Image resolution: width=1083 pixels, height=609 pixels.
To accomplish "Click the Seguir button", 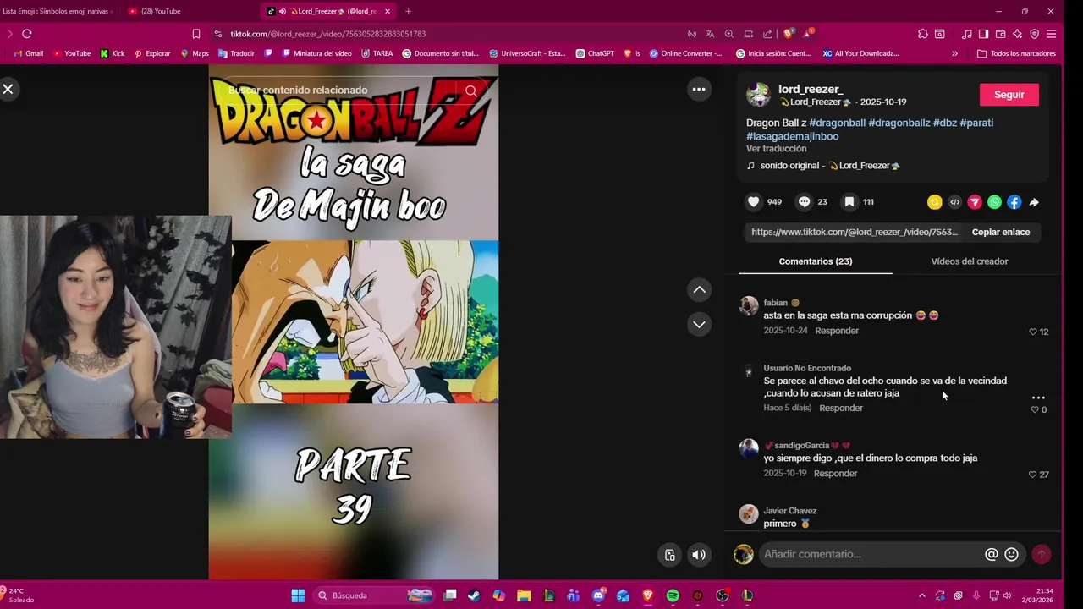I will [1009, 95].
